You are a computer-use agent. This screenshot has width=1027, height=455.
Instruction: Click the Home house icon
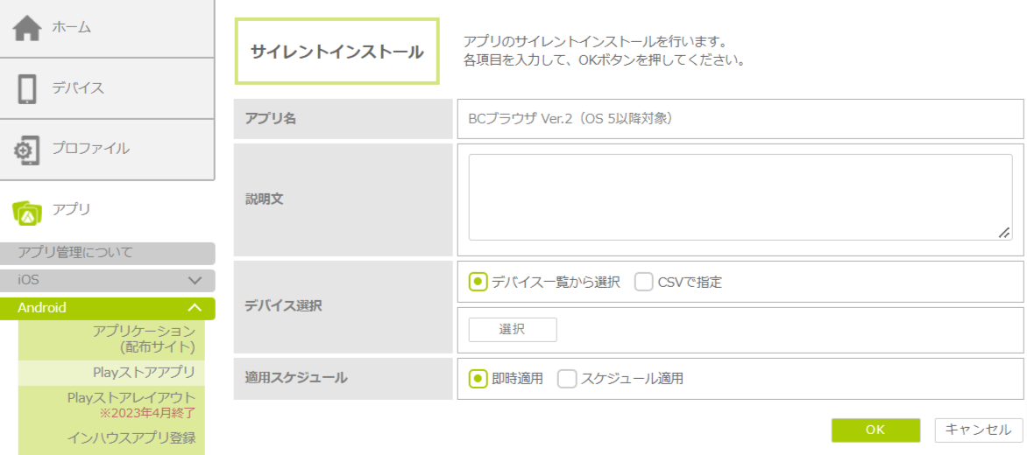[27, 28]
